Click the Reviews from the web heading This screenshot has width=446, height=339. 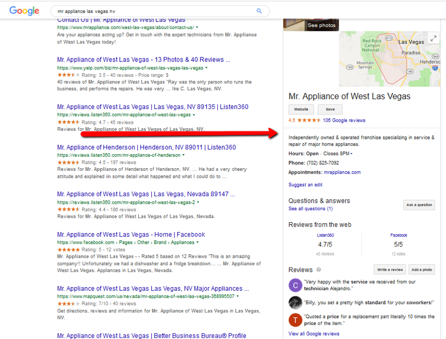click(320, 225)
